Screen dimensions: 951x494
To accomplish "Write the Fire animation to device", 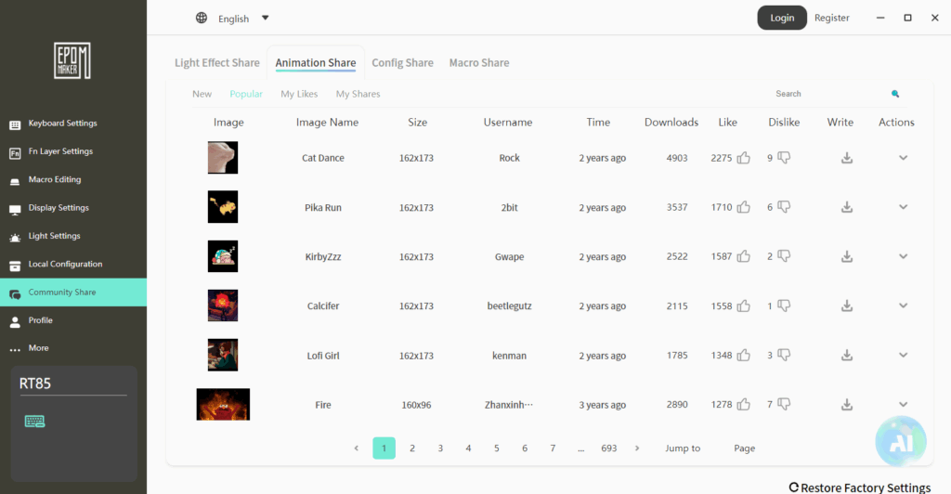I will (846, 404).
